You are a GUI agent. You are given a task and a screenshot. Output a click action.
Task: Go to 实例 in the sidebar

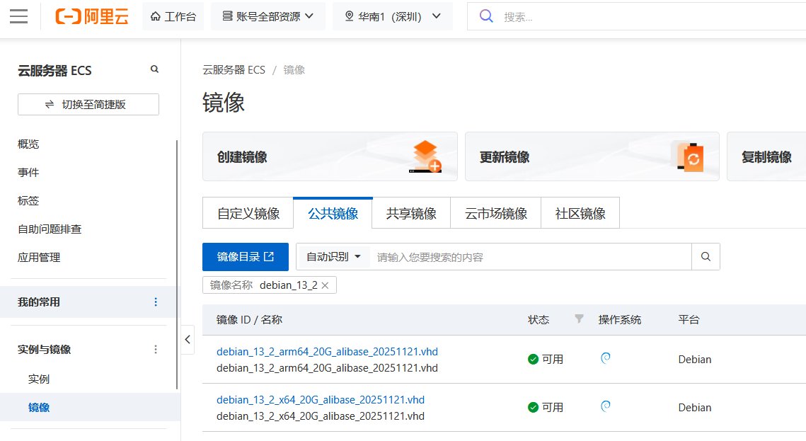click(38, 379)
